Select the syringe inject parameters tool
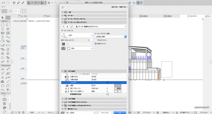212x114 pixels. pyautogui.click(x=23, y=3)
